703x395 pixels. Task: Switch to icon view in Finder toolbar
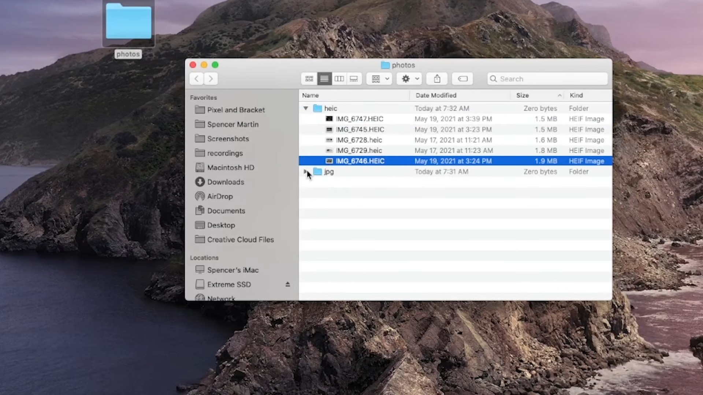(x=309, y=79)
